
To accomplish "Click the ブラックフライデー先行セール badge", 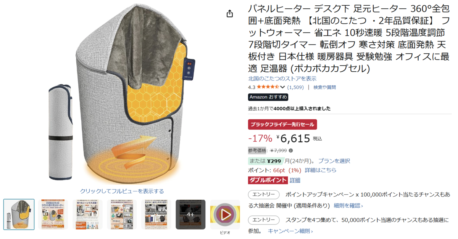I will click(282, 125).
